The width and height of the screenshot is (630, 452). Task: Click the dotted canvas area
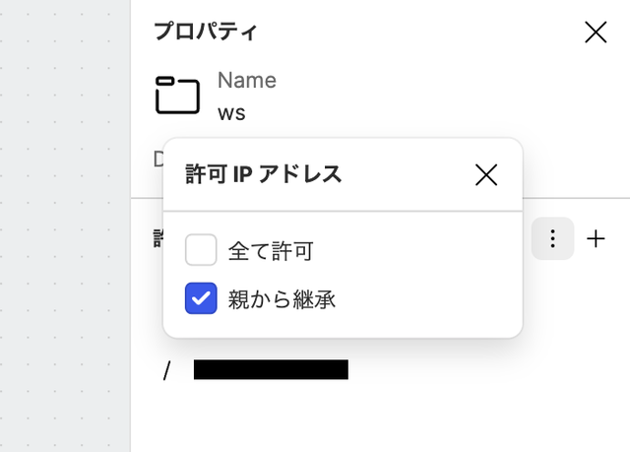click(65, 226)
